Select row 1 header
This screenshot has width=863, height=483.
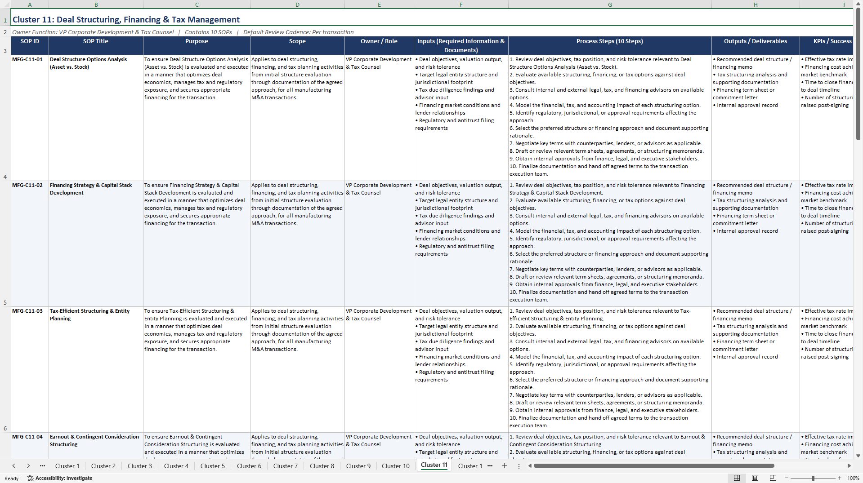[5, 17]
